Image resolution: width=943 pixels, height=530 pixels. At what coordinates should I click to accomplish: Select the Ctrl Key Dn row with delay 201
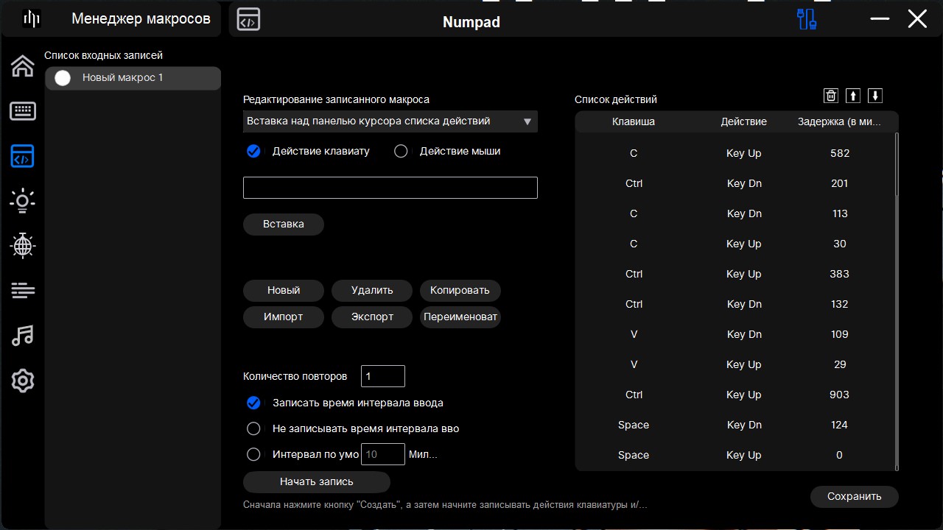pos(735,183)
